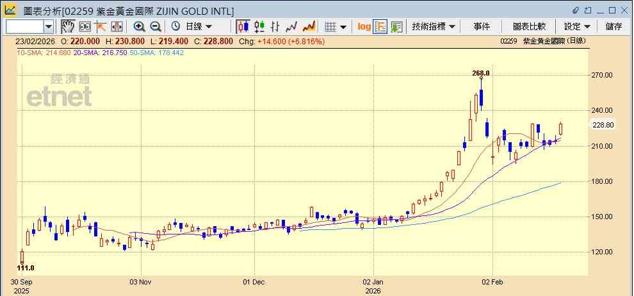Click the 268.0 high price marker

coord(481,73)
